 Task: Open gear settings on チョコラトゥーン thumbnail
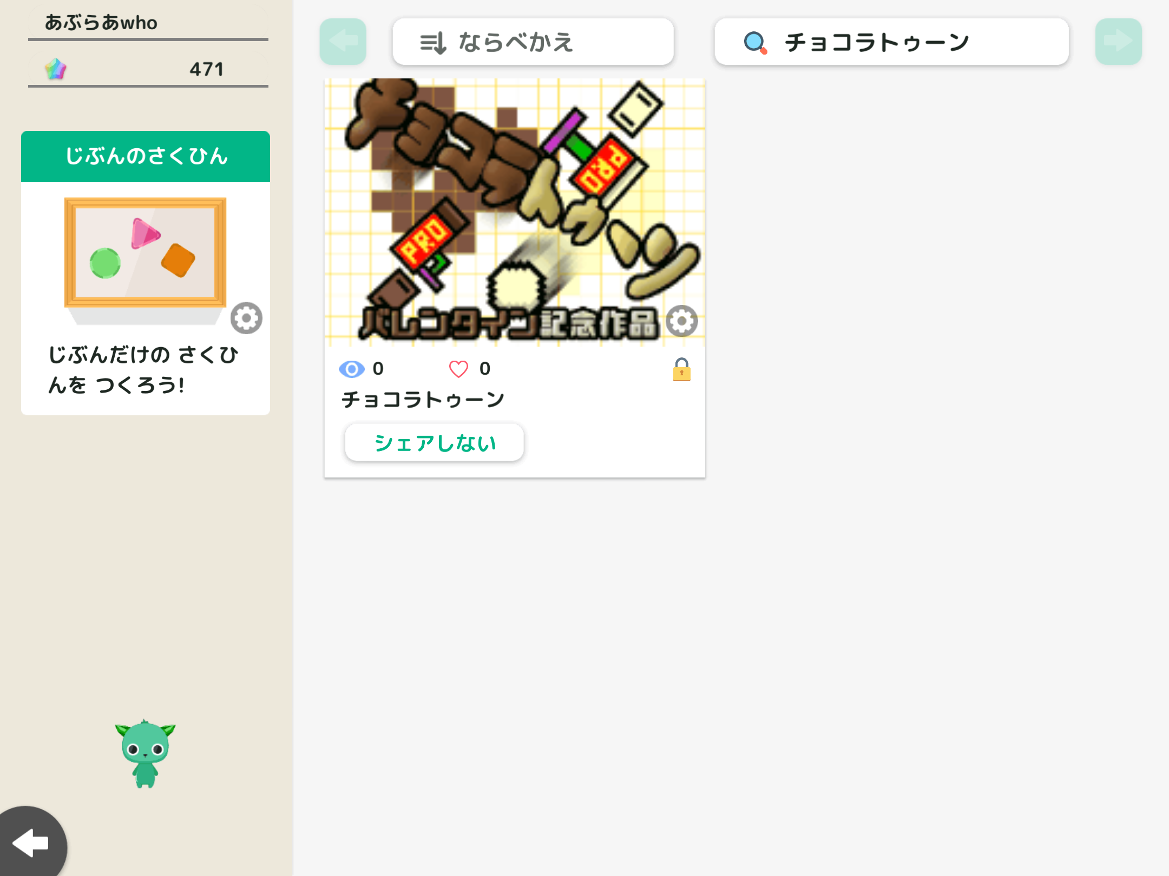click(x=681, y=321)
